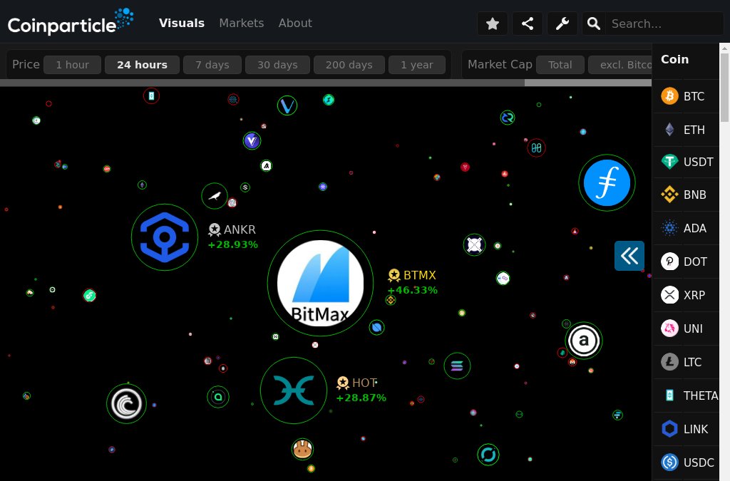Click the +28.93% ANKR percentage

pos(233,244)
